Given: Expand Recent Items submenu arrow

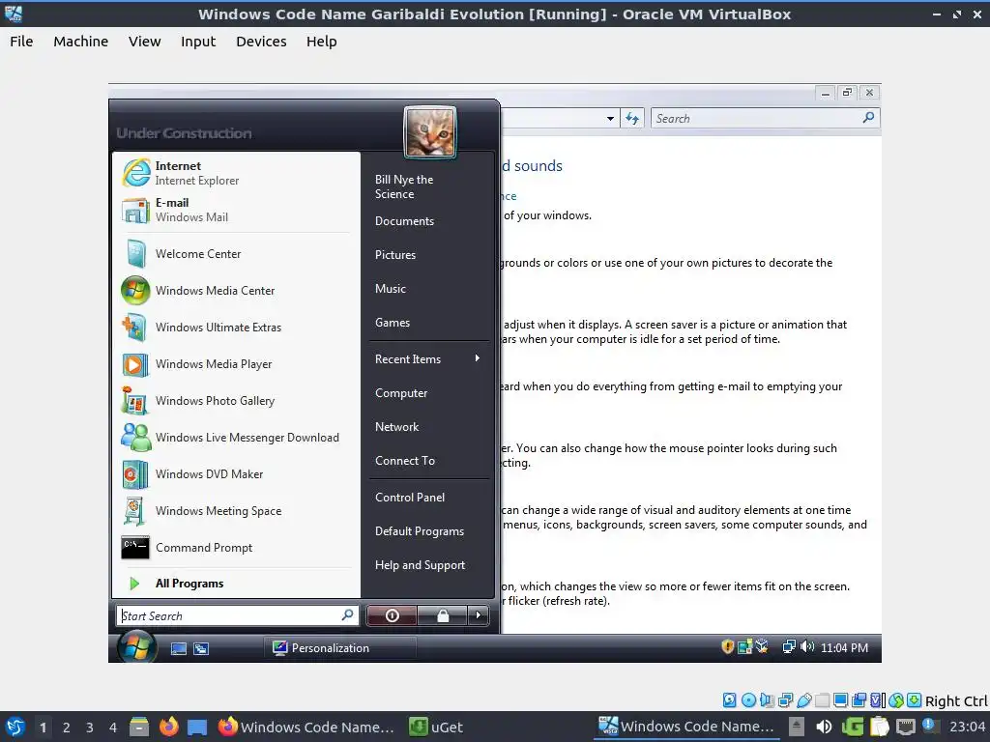Looking at the screenshot, I should 478,358.
